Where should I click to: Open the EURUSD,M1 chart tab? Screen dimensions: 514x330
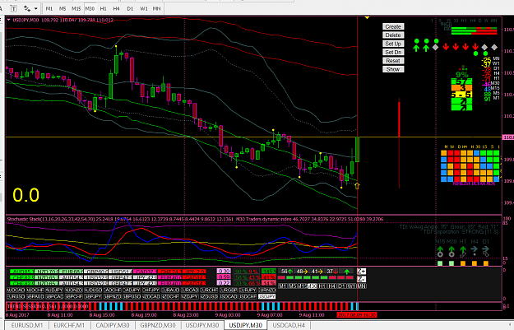click(x=27, y=325)
